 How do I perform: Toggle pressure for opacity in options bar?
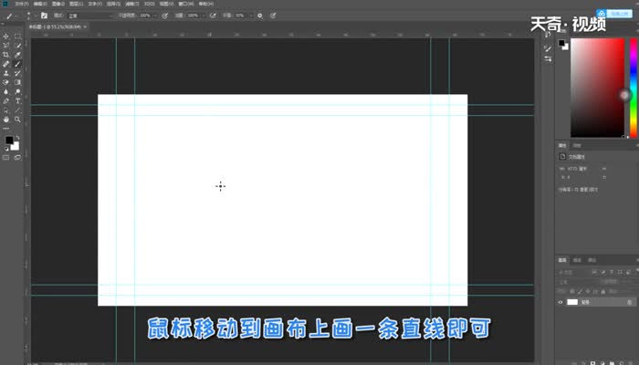coord(165,16)
